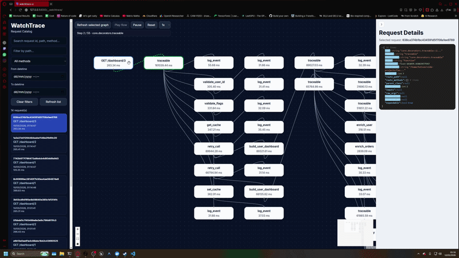Screen dimensions: 459x258
Task: Open To datetime calendar picker icon
Action: pos(63,92)
